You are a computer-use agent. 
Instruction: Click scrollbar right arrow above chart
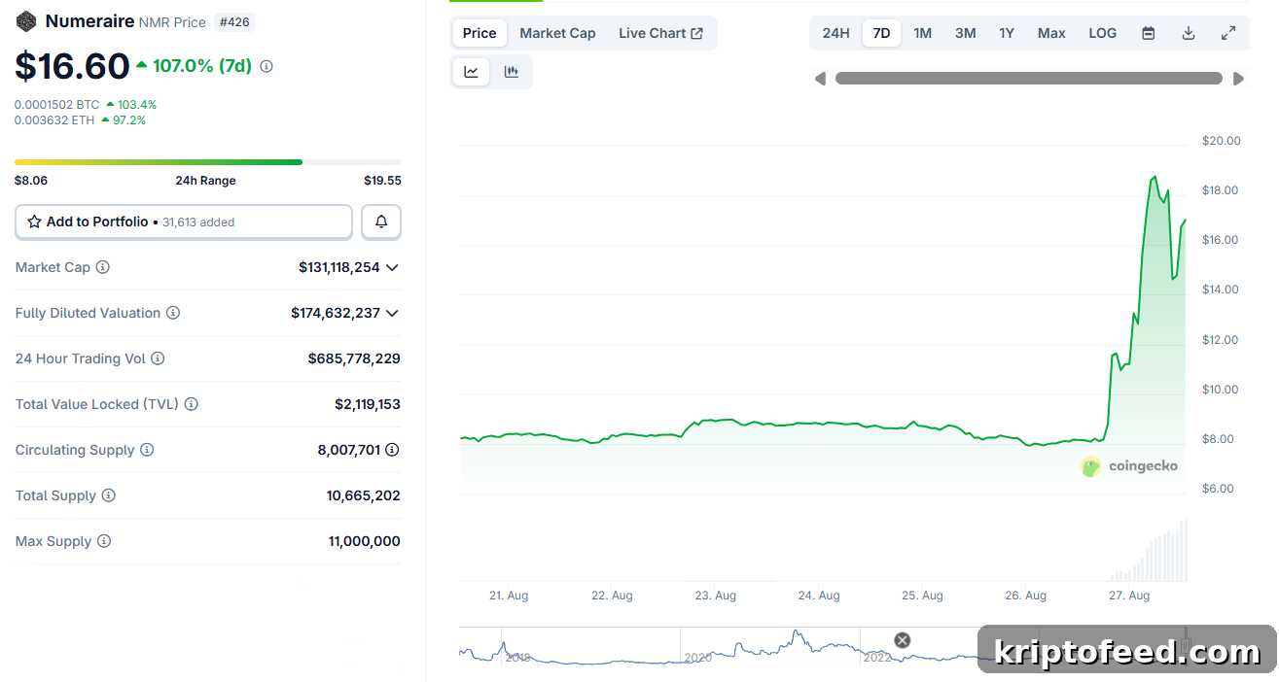click(1238, 79)
